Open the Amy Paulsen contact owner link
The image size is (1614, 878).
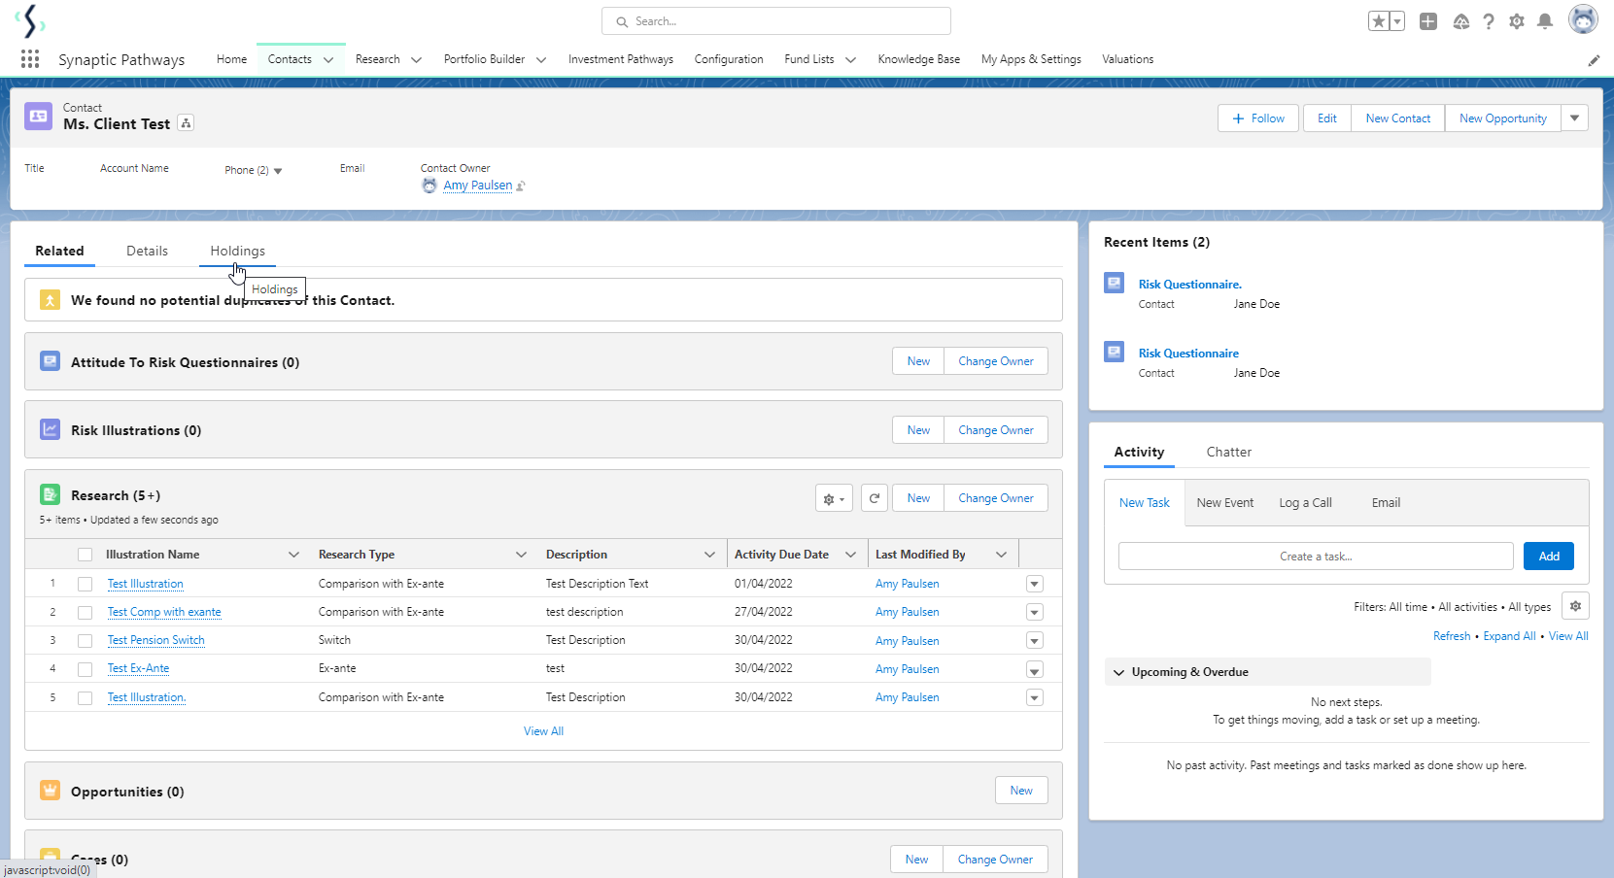[x=477, y=186]
